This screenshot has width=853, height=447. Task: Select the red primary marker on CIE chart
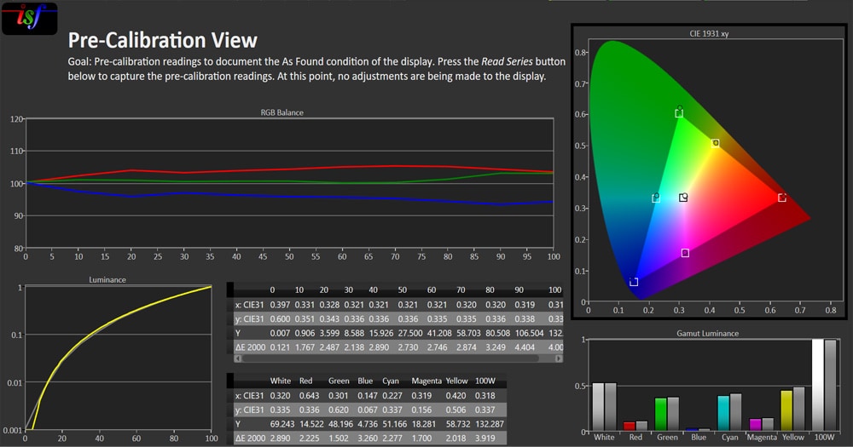click(x=781, y=198)
